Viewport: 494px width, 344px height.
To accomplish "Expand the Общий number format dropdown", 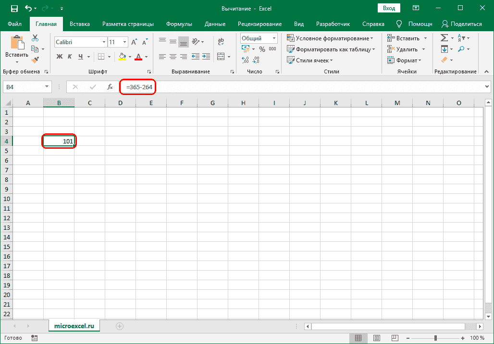I will coord(274,38).
